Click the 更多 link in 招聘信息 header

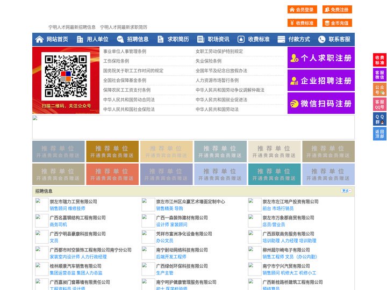point(347,191)
